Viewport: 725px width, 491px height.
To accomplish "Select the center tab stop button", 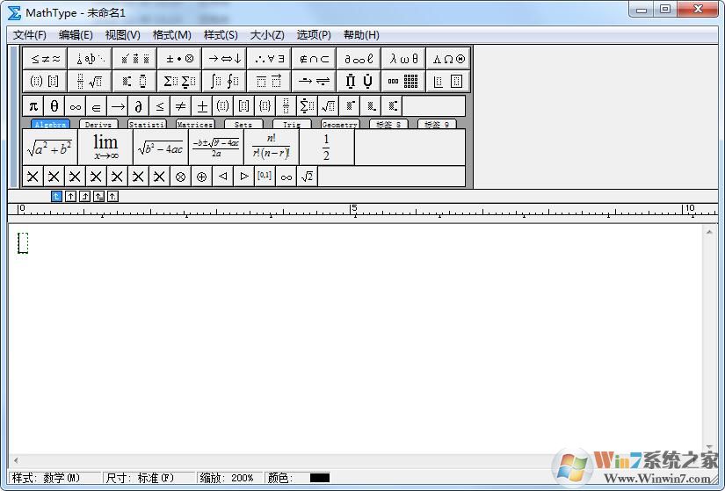I will click(71, 197).
